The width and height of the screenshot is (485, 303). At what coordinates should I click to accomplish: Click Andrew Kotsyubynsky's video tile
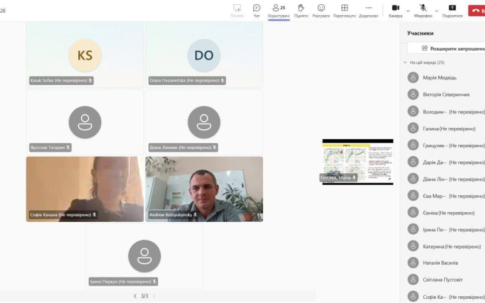[x=204, y=188]
